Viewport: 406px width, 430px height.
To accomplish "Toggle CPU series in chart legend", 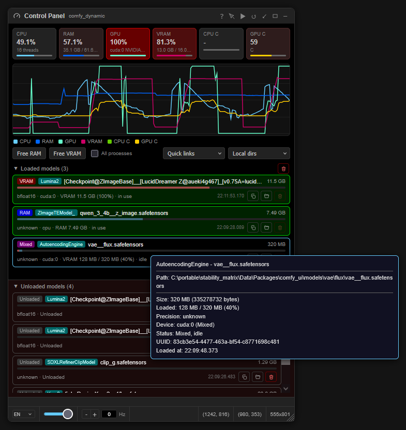I will coord(22,142).
